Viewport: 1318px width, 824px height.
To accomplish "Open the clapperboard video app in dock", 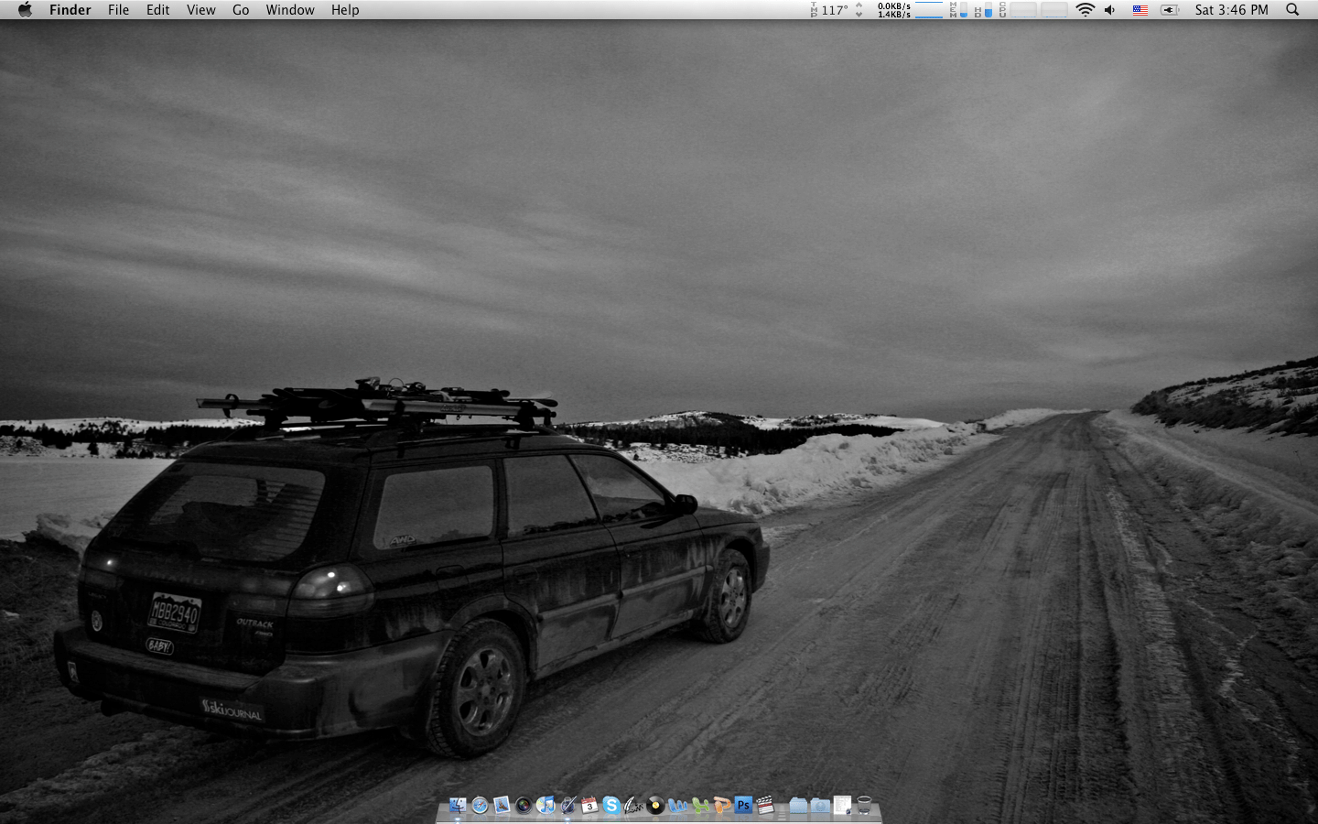I will click(765, 805).
